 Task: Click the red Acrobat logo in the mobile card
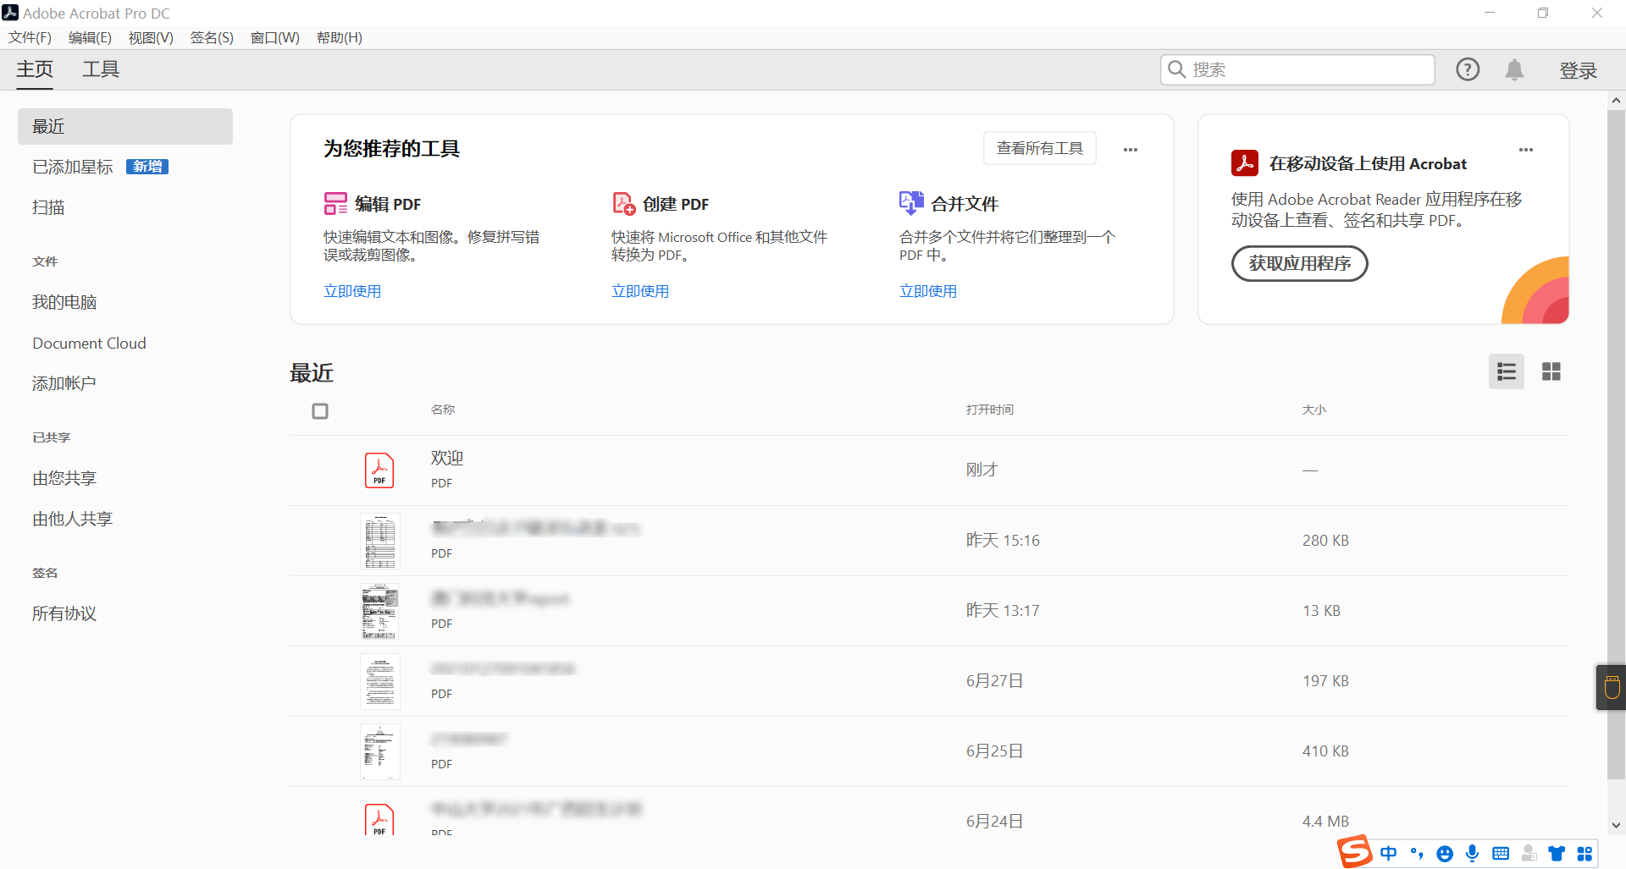(x=1245, y=162)
